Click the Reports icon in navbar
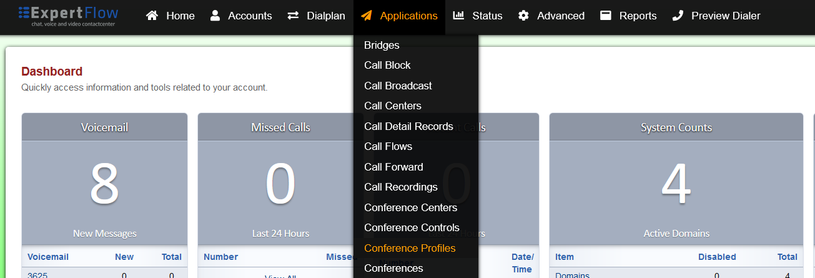This screenshot has width=815, height=278. pyautogui.click(x=605, y=16)
